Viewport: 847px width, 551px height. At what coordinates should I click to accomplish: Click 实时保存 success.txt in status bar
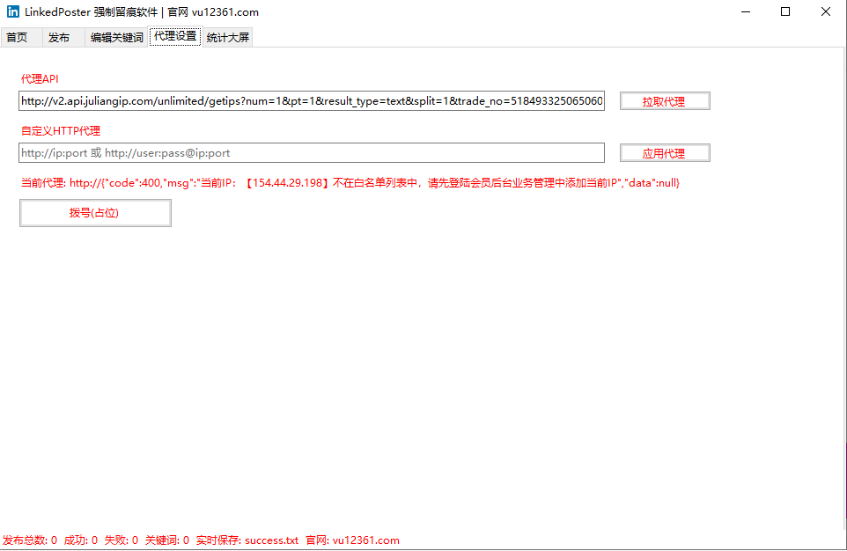[247, 540]
